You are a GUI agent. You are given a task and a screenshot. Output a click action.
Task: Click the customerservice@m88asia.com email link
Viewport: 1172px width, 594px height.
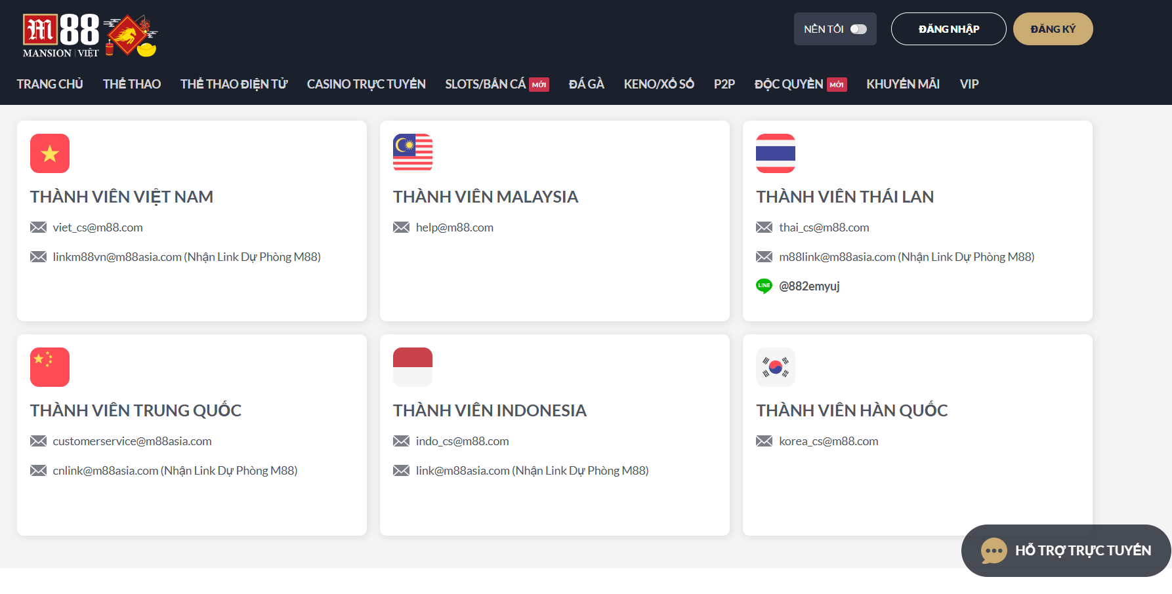click(x=132, y=441)
